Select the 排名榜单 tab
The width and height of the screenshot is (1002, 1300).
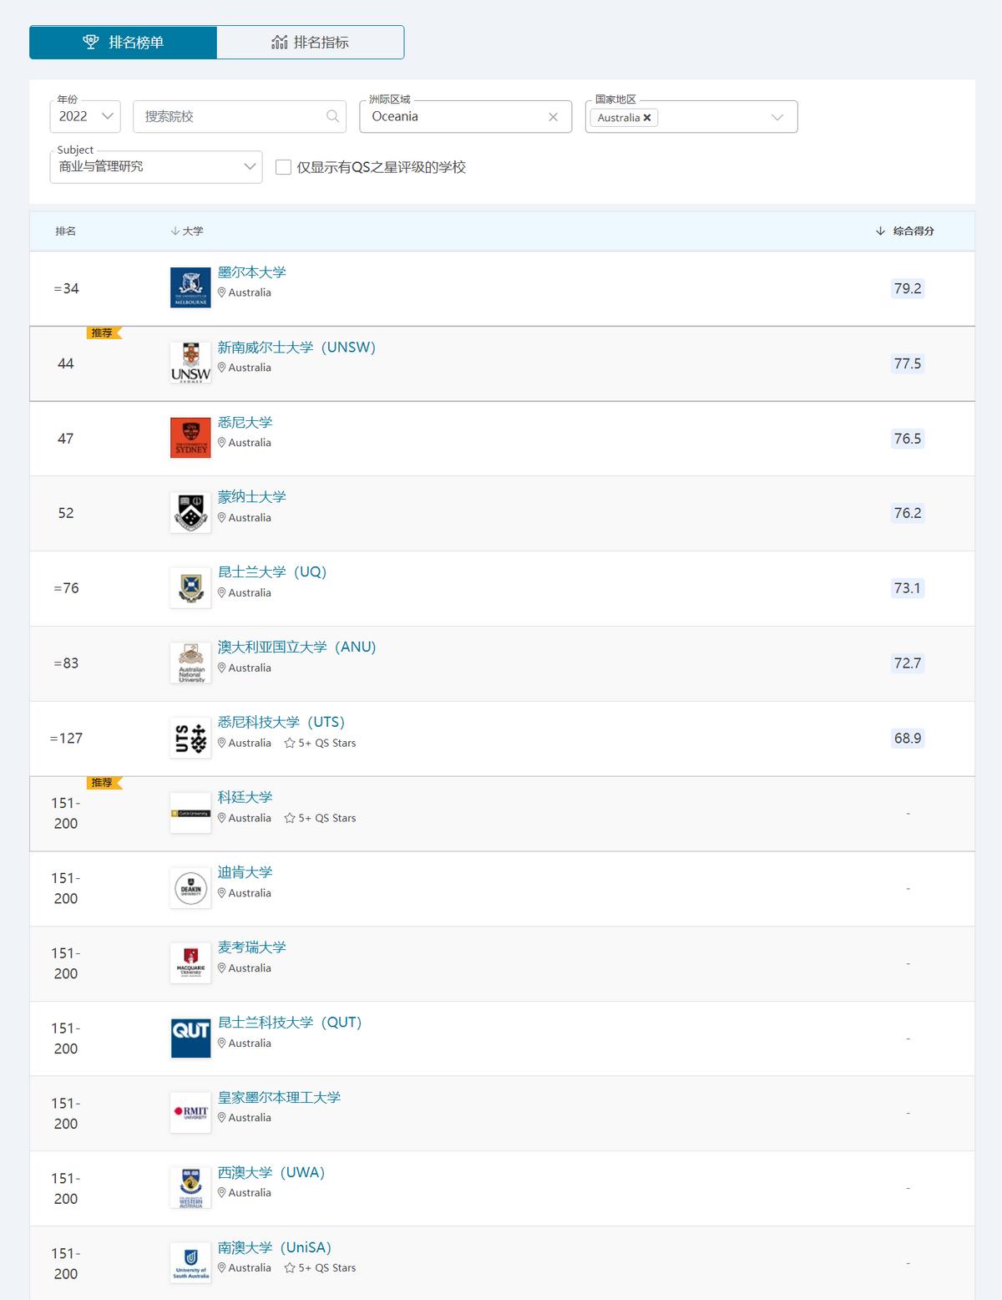tap(124, 43)
